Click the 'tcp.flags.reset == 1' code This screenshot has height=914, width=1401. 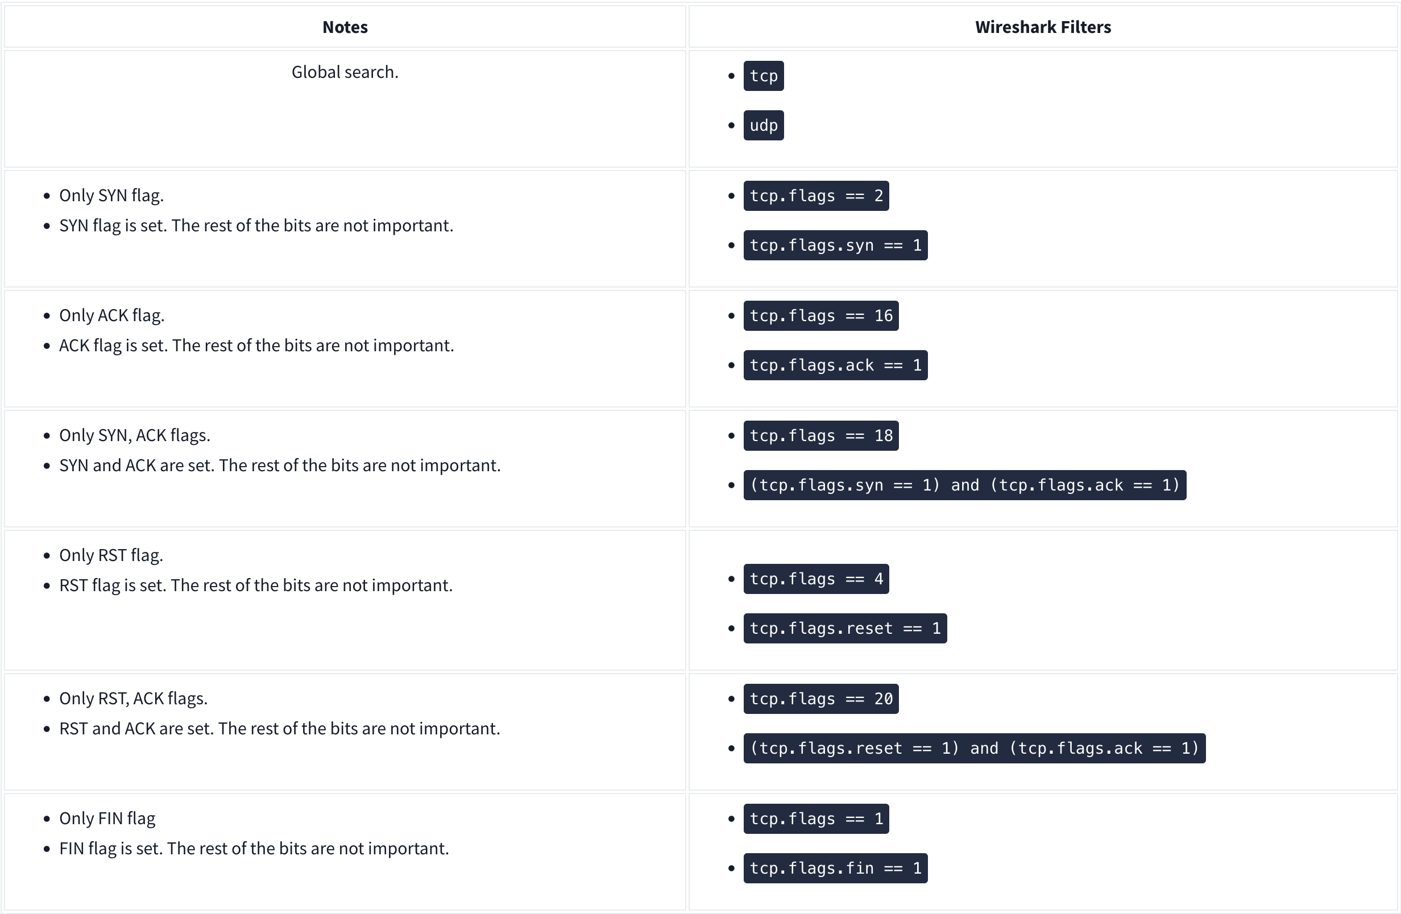coord(844,629)
